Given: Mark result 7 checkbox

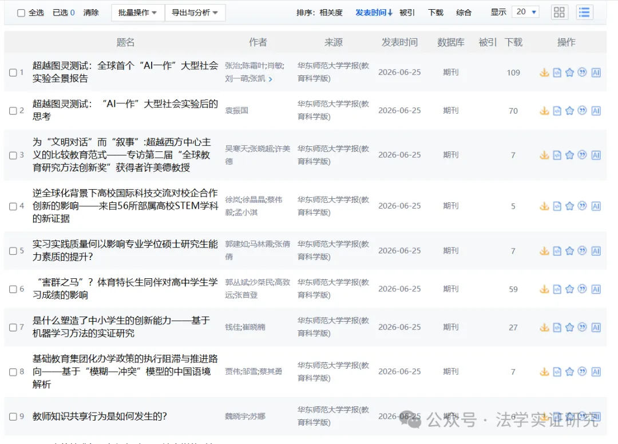Looking at the screenshot, I should click(13, 327).
